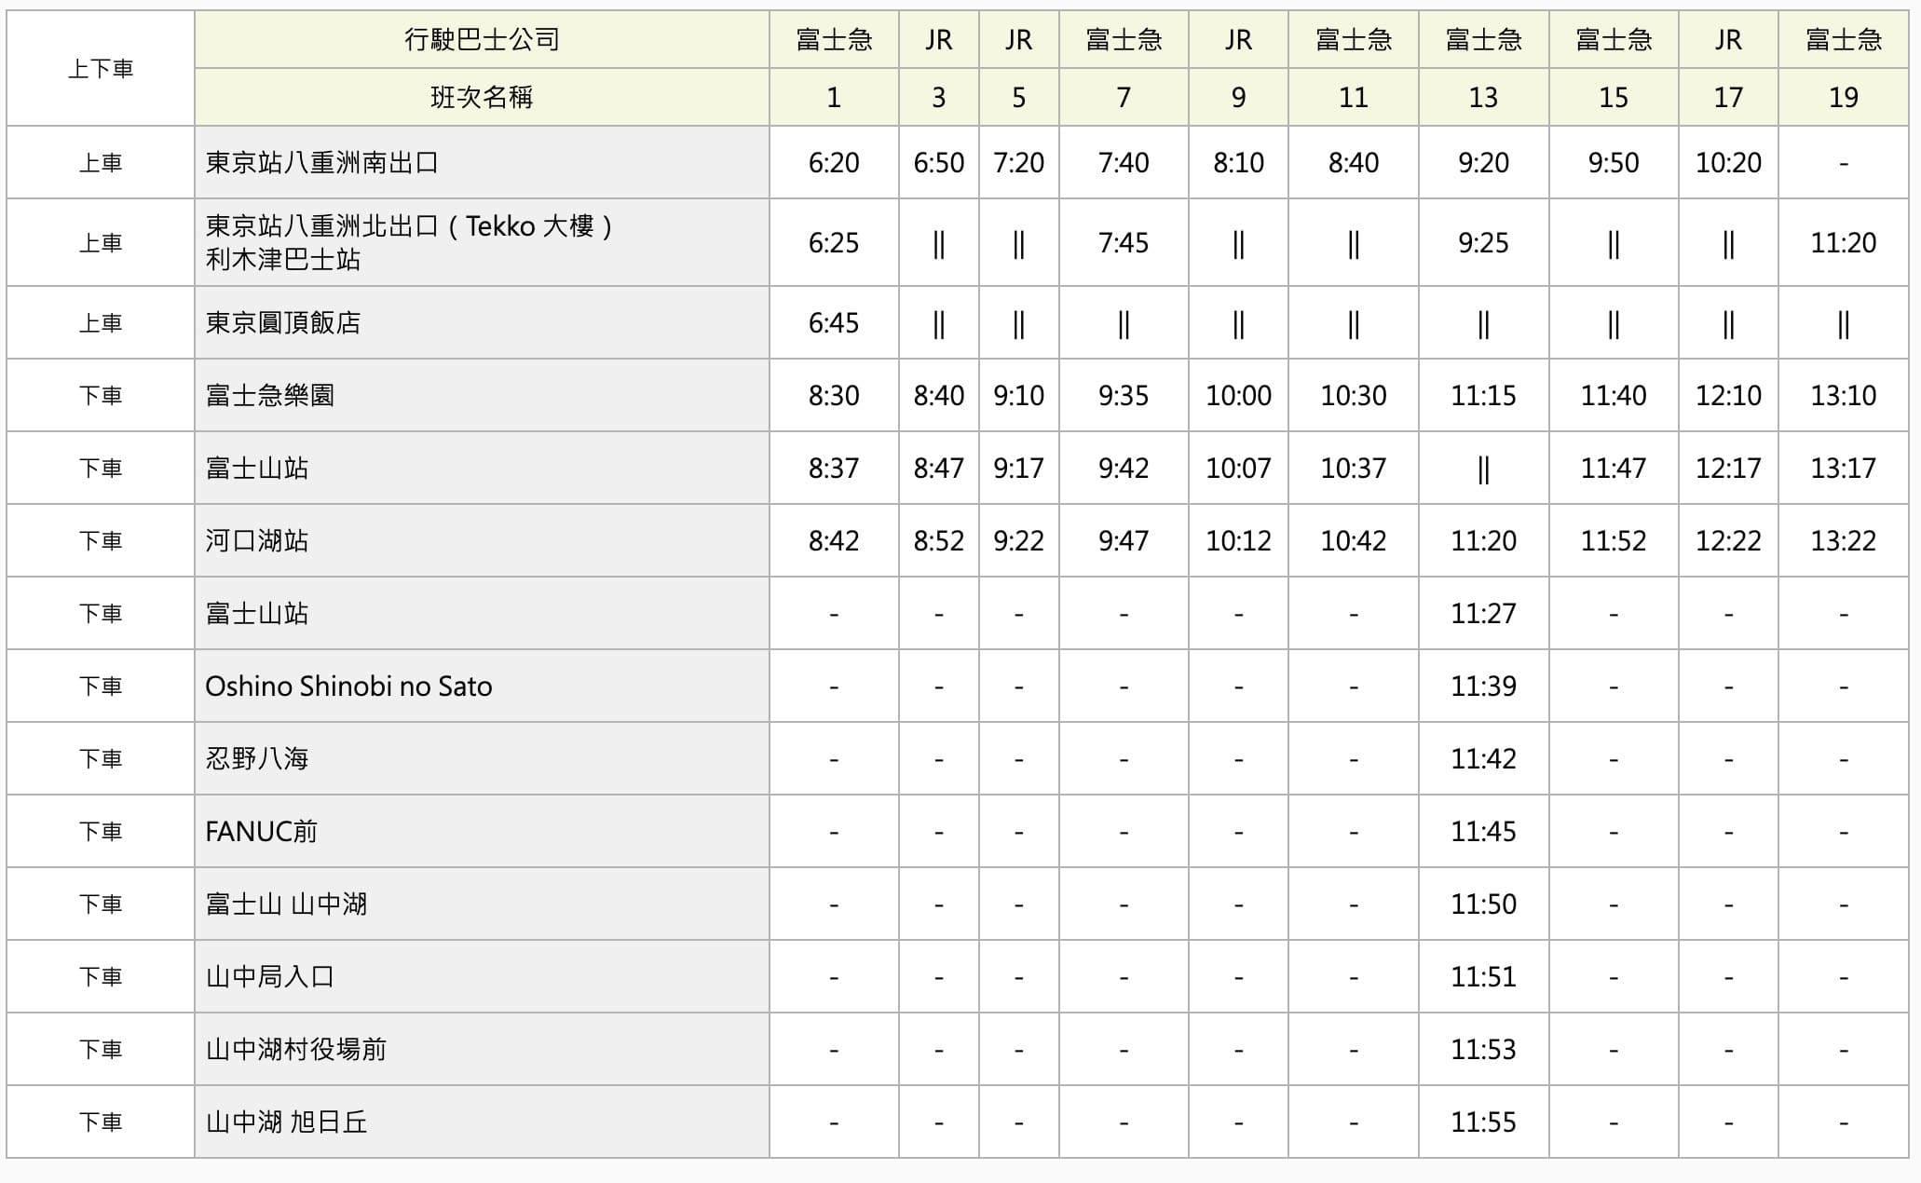Click the 11:55 旭日丘 arrival time
The width and height of the screenshot is (1921, 1183).
(x=1483, y=1122)
